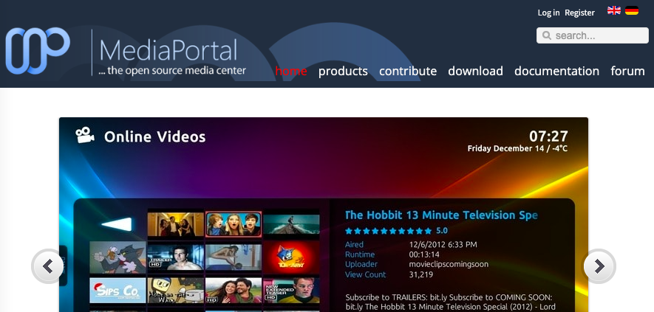Click the 'Friday December 14 / -4°C' text
Viewport: 654px width, 312px height.
517,149
